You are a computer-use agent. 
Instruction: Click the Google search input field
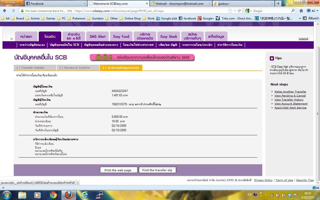(271, 11)
